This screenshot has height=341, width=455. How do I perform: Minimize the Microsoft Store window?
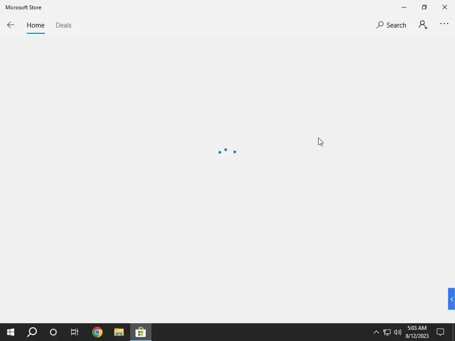403,7
